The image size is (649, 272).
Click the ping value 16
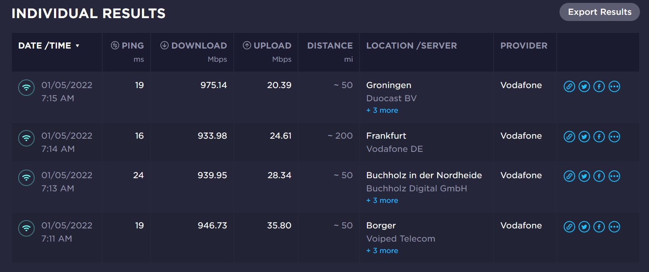139,136
